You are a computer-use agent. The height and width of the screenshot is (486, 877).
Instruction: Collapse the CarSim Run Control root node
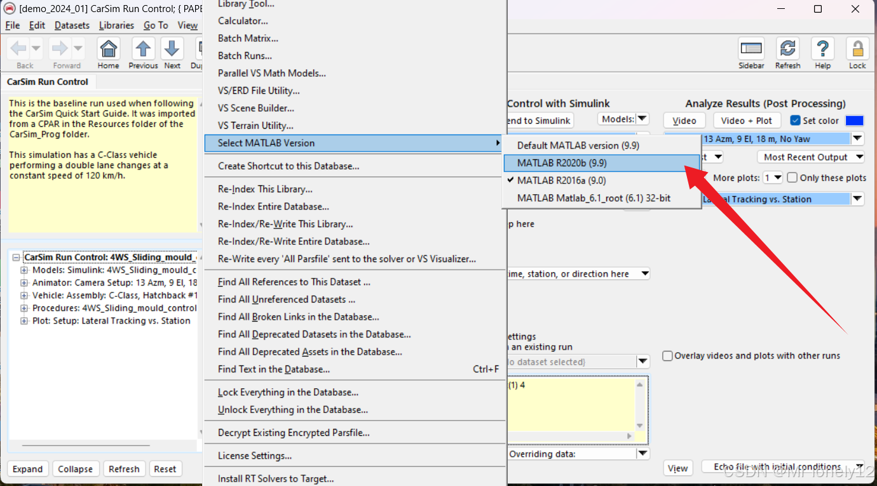16,258
